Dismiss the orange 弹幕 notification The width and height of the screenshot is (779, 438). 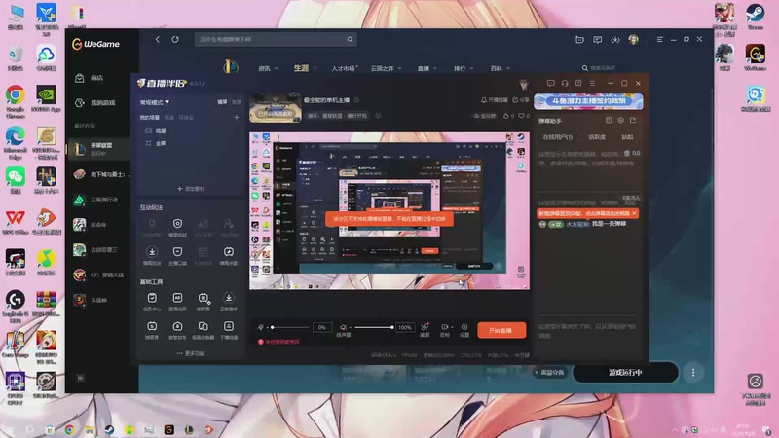point(635,213)
